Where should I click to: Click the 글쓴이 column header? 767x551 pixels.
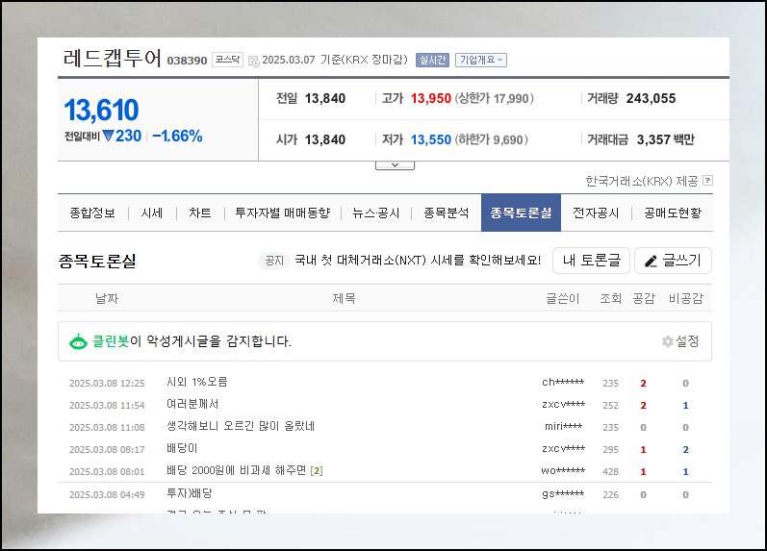(563, 298)
